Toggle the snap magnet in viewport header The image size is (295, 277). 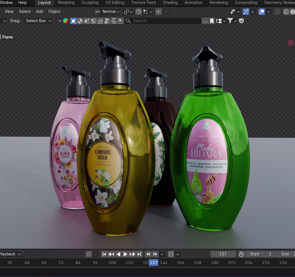tap(138, 12)
